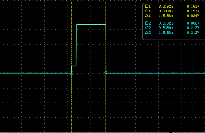
Task: Click the yellow 8.3192s time readout
Action: click(166, 6)
